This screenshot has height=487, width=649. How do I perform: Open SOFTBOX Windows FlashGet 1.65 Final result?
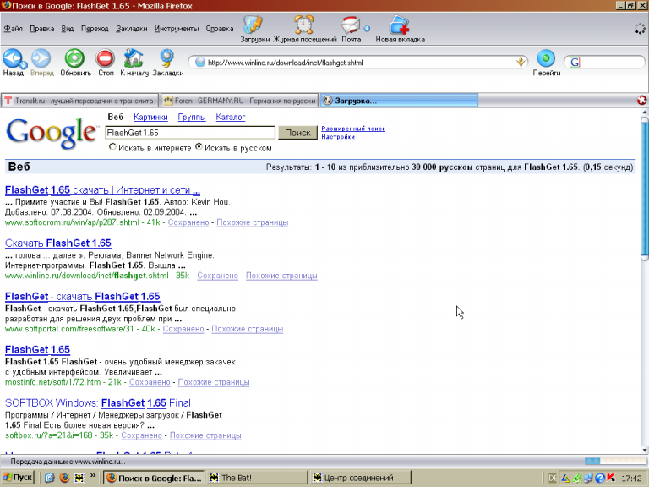point(98,403)
